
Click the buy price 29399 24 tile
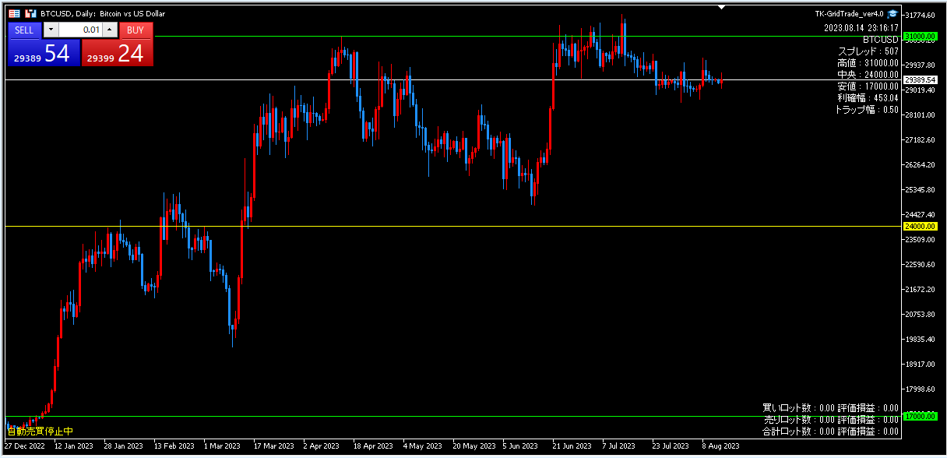118,53
